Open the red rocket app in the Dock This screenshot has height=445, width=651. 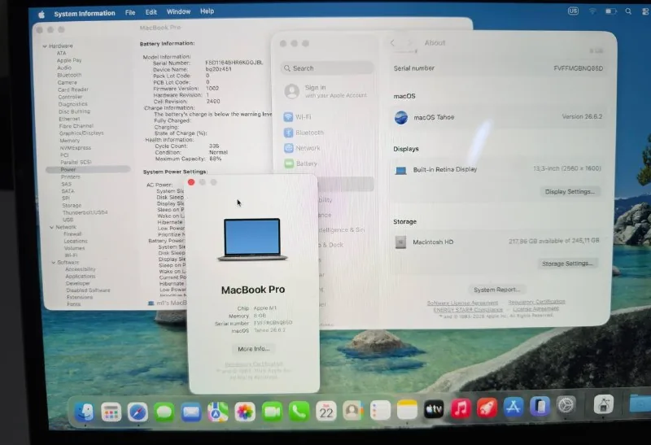pos(487,408)
